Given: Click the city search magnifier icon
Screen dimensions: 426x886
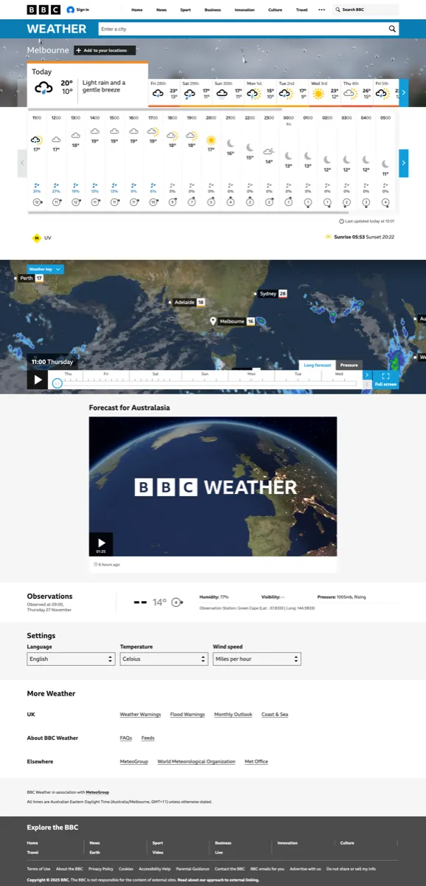Looking at the screenshot, I should click(393, 29).
